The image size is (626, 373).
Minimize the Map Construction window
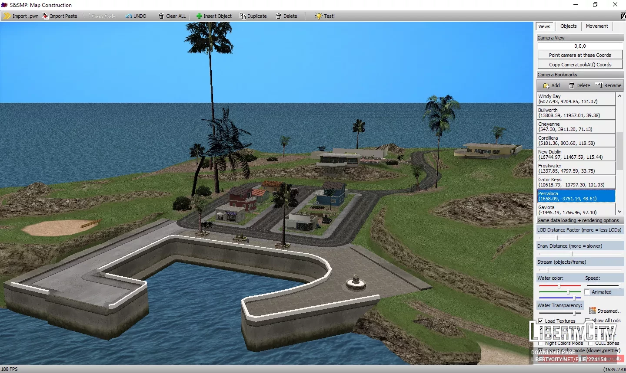click(x=576, y=5)
